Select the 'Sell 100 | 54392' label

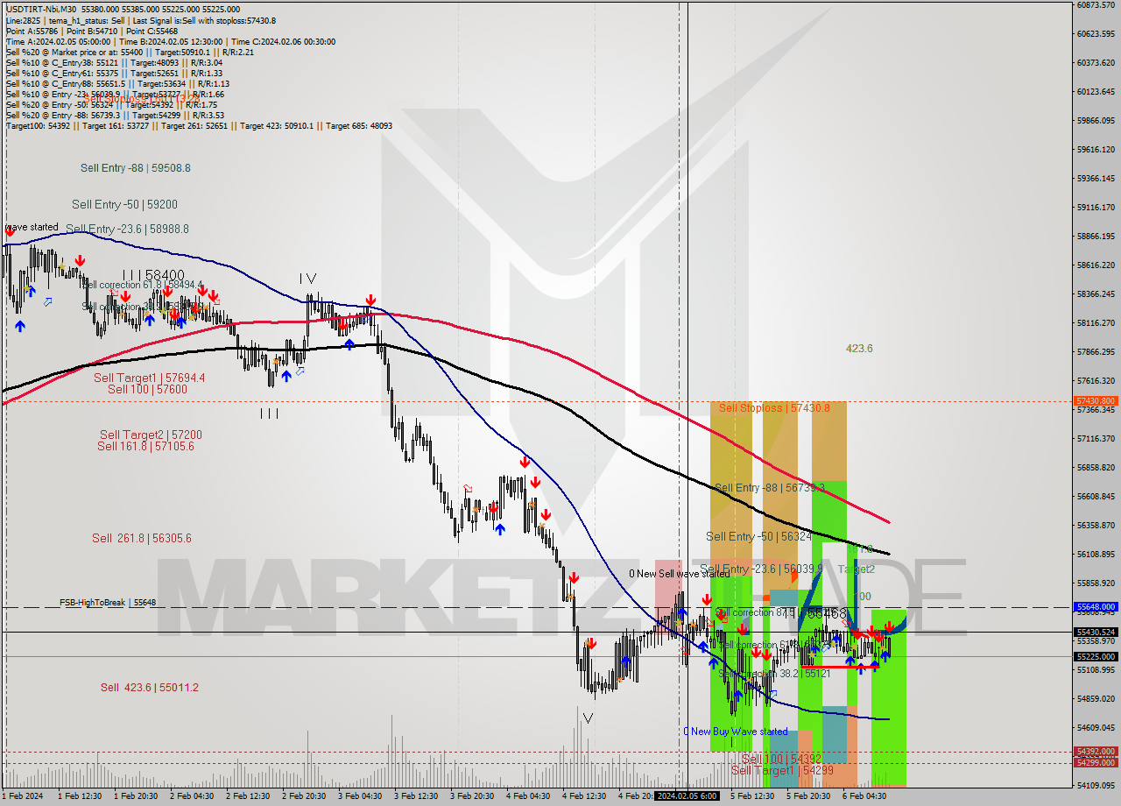coord(781,759)
